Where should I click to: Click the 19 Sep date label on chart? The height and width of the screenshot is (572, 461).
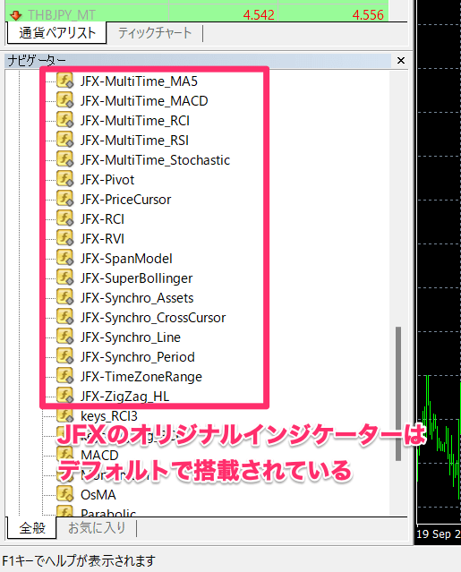pyautogui.click(x=439, y=534)
